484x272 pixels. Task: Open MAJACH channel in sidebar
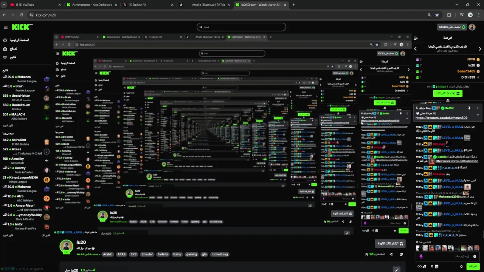25,116
